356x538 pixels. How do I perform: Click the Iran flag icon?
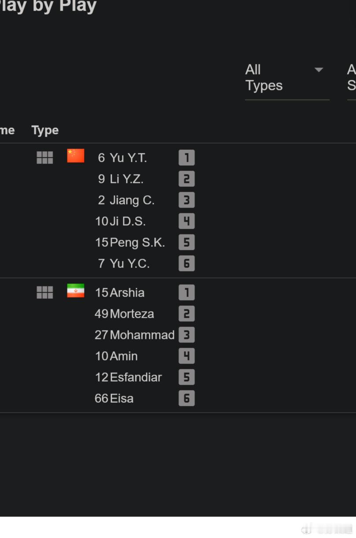pos(75,291)
